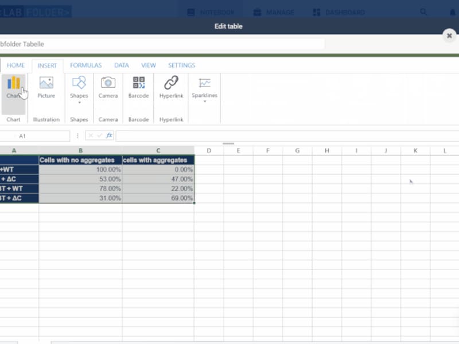Select the cell containing 78.00%

80,189
